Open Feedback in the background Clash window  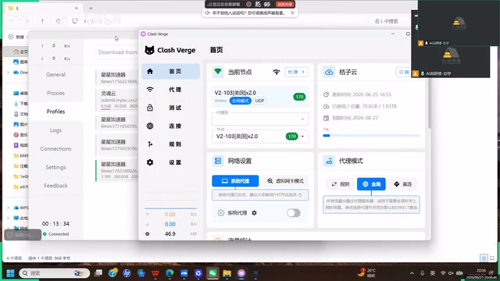pyautogui.click(x=55, y=186)
